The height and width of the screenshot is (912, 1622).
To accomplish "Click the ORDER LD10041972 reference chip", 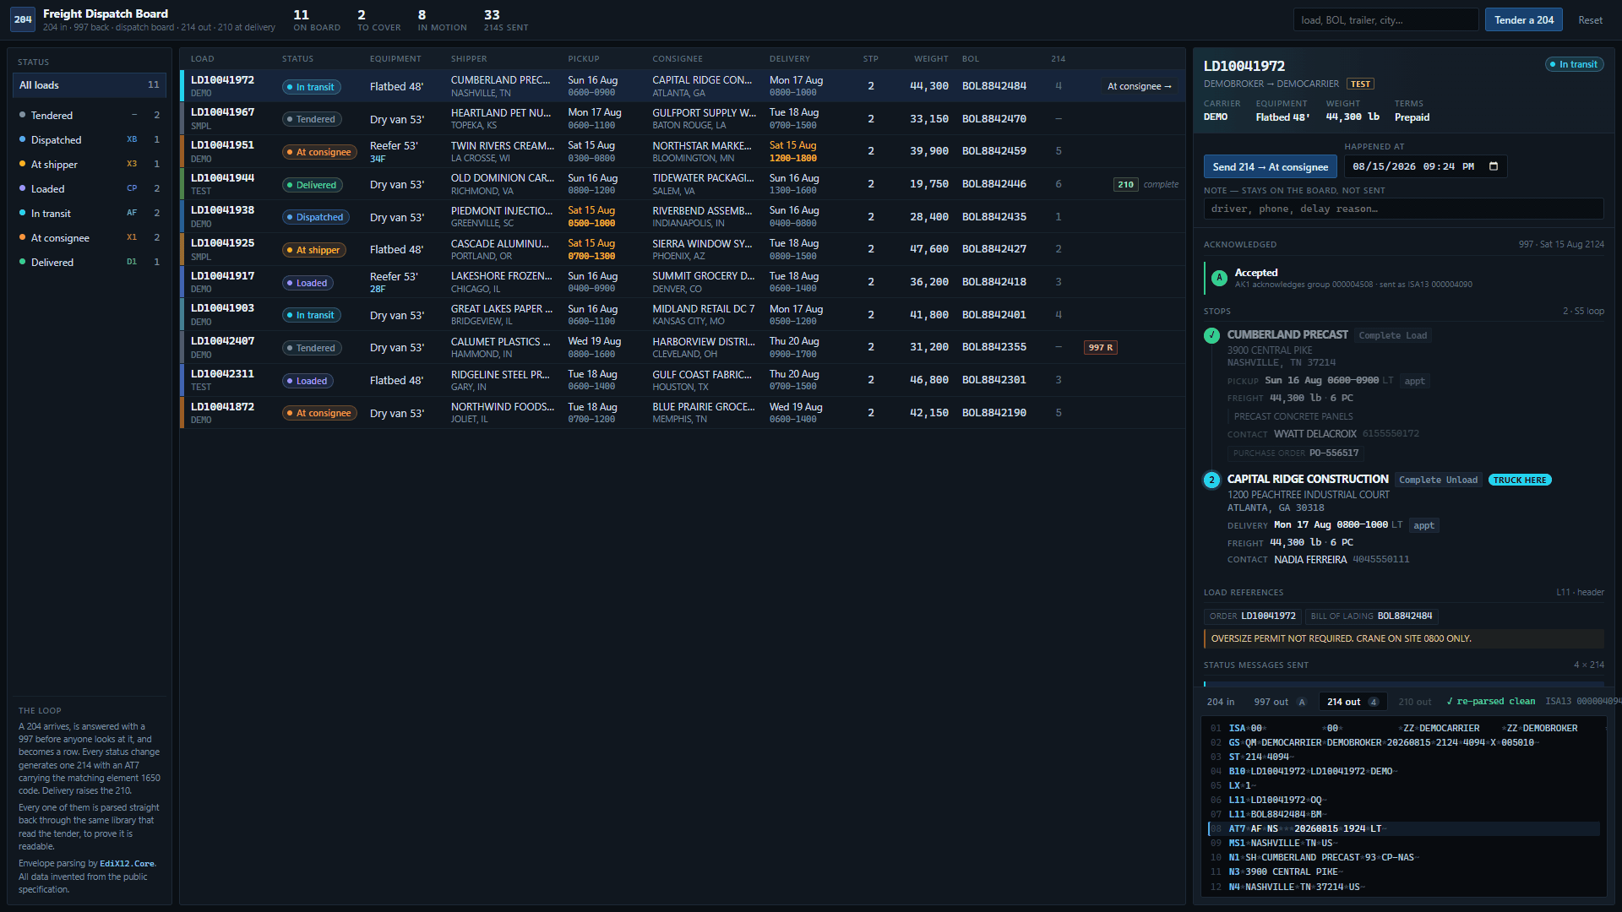I will click(1252, 616).
